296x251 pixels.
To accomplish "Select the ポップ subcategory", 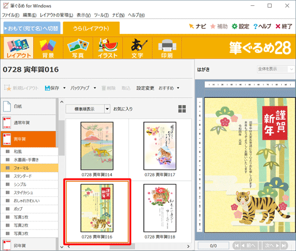I will (30, 209).
